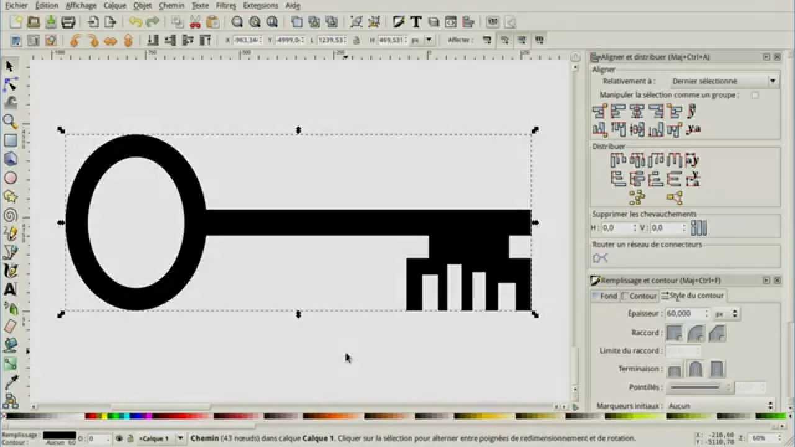Image resolution: width=795 pixels, height=447 pixels.
Task: Select the Color Dropper tool
Action: pyautogui.click(x=10, y=382)
